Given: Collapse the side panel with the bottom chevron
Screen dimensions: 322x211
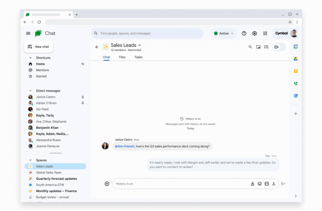Looking at the screenshot, I should tap(296, 196).
